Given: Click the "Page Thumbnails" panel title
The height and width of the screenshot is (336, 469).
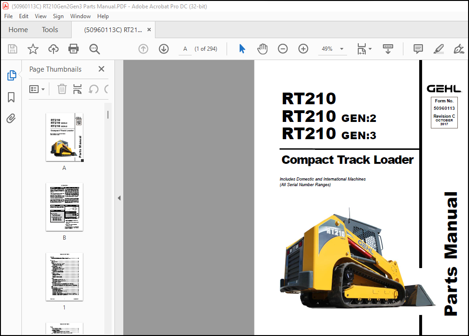Looking at the screenshot, I should [55, 69].
